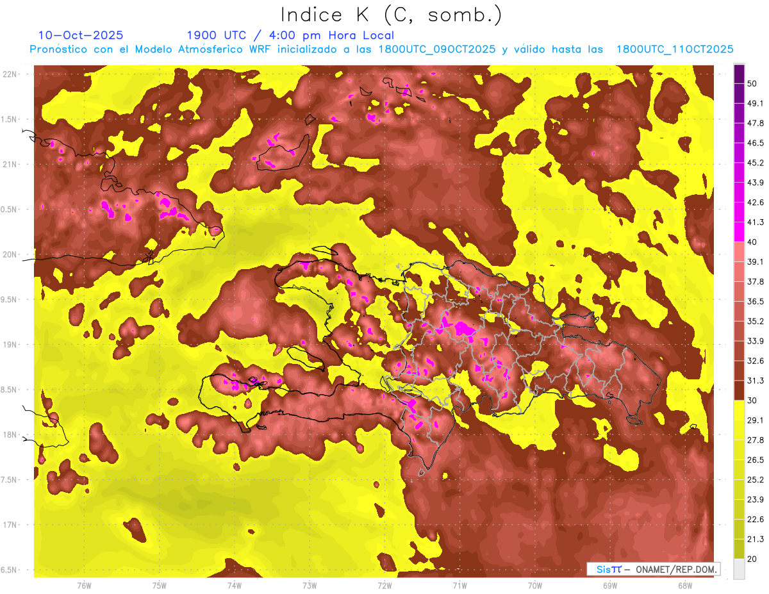This screenshot has height=594, width=769.
Task: Click the magenta swatch just above the 40 label
Action: (739, 232)
